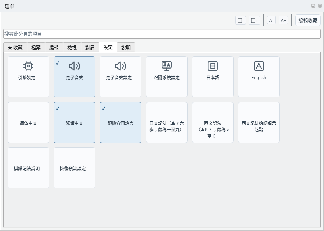Open the ★ 收藏 favorites tab
Viewport: 324px width, 231px height.
(x=15, y=48)
